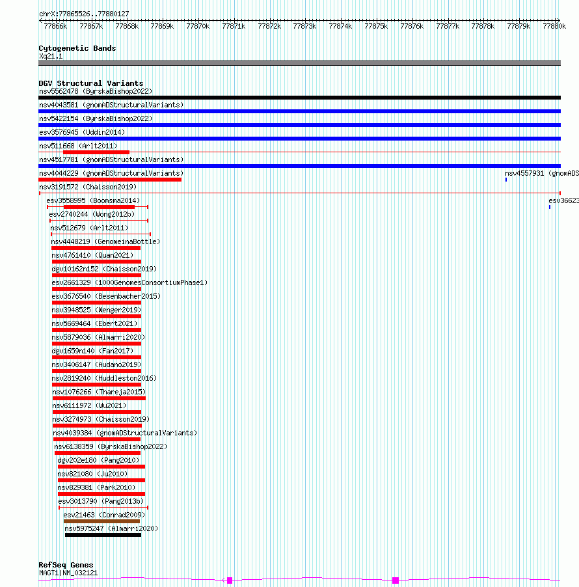Image resolution: width=579 pixels, height=587 pixels.
Task: Select the nsv6111972 (Wu2021) label
Action: tap(89, 405)
